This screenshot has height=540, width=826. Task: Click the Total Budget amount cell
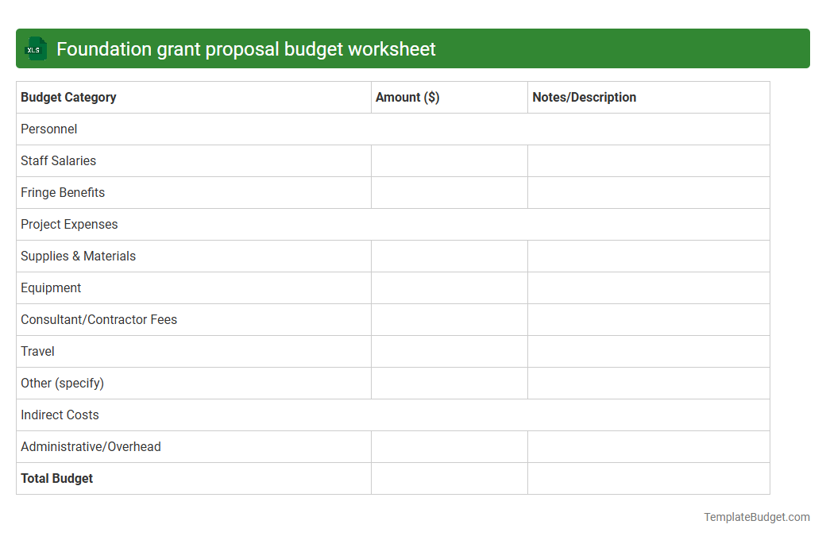(x=449, y=478)
